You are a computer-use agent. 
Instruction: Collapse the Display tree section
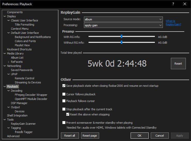click(x=5, y=16)
